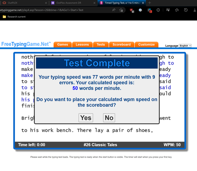Open the Tests tab
Screen dimensions: 197x171
pyautogui.click(x=101, y=44)
